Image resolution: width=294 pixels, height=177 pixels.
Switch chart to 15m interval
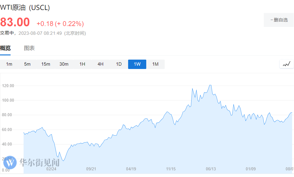tap(46, 64)
